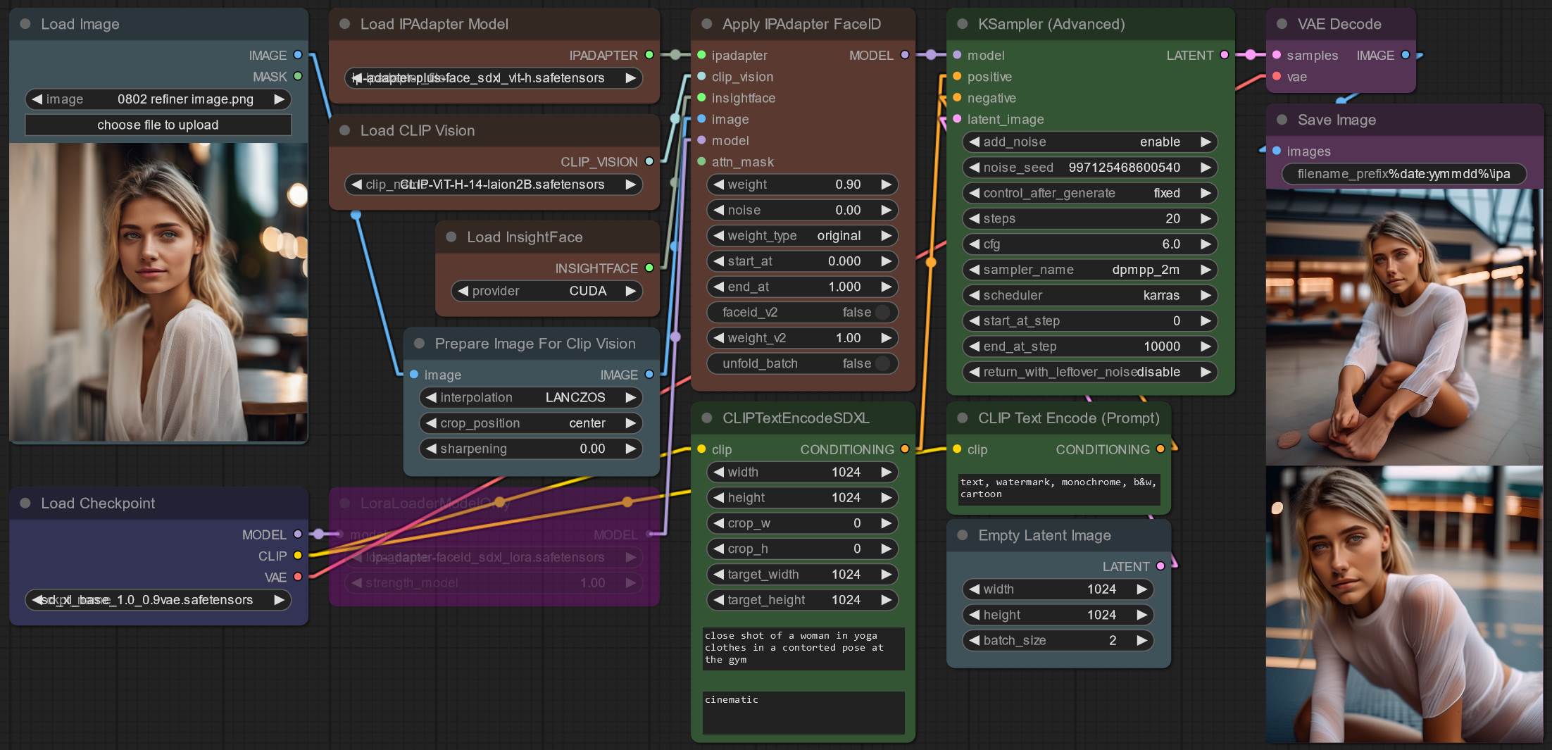The width and height of the screenshot is (1552, 750).
Task: Click the Empty Latent Image height field
Action: point(1058,615)
